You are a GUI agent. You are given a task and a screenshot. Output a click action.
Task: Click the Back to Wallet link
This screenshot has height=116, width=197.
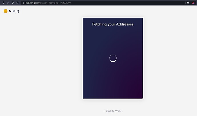113,111
